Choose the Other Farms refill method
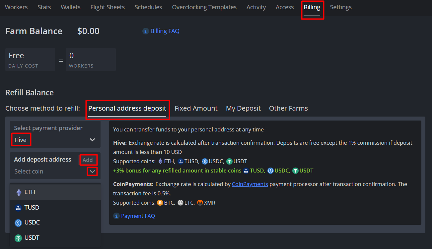432x249 pixels. click(288, 109)
